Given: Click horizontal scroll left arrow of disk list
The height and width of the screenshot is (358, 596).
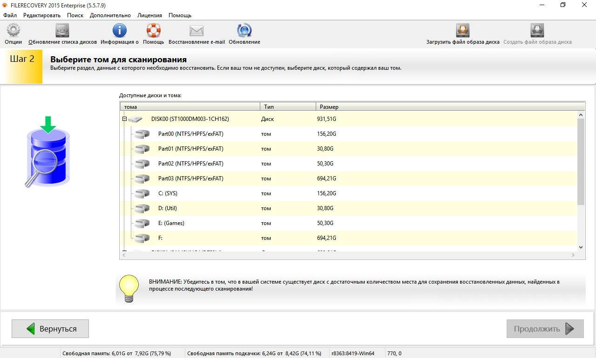Looking at the screenshot, I should coord(124,255).
